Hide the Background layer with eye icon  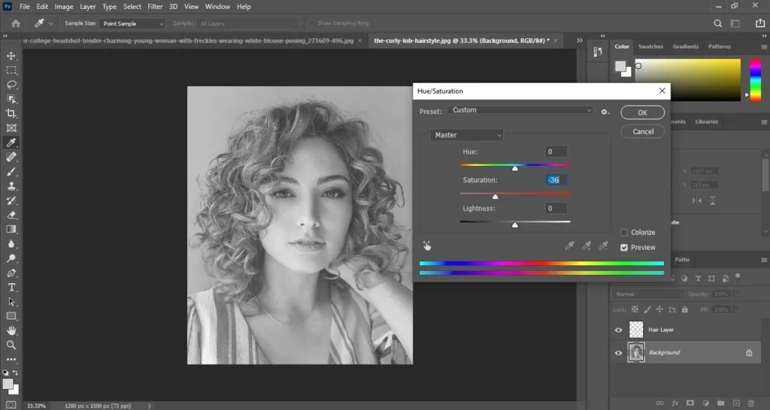(x=618, y=353)
